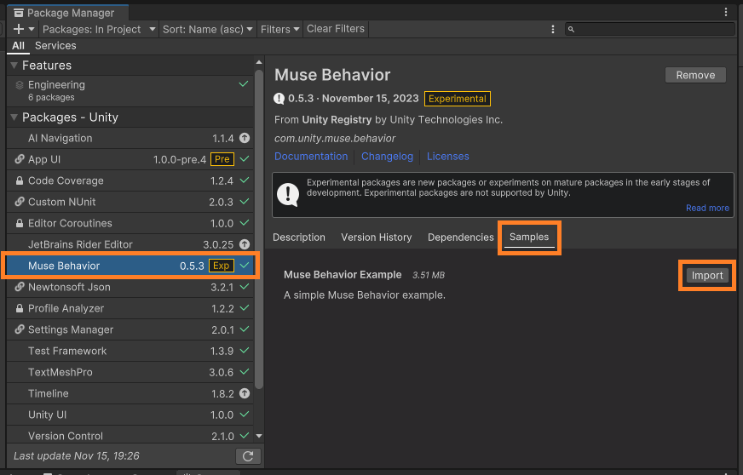Click the update arrow icon beside AI Navigation

[x=245, y=138]
